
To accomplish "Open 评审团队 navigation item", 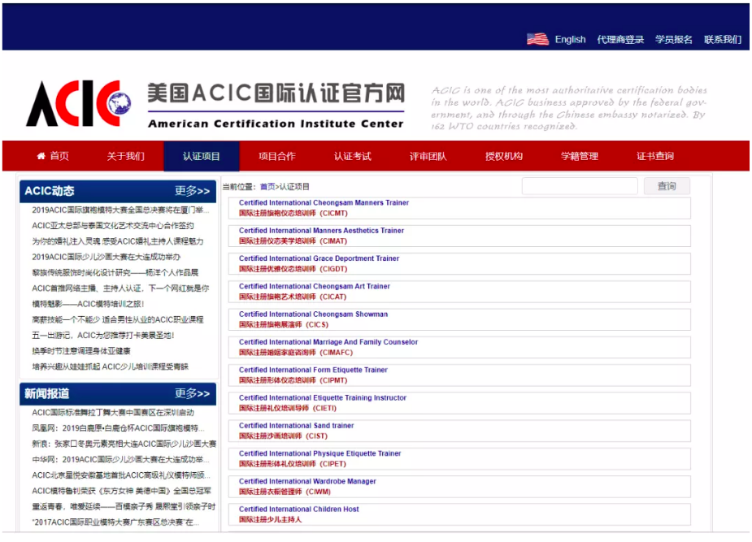I will [428, 156].
